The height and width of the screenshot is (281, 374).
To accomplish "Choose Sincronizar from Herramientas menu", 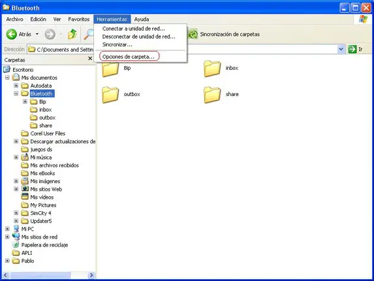I will coord(140,44).
